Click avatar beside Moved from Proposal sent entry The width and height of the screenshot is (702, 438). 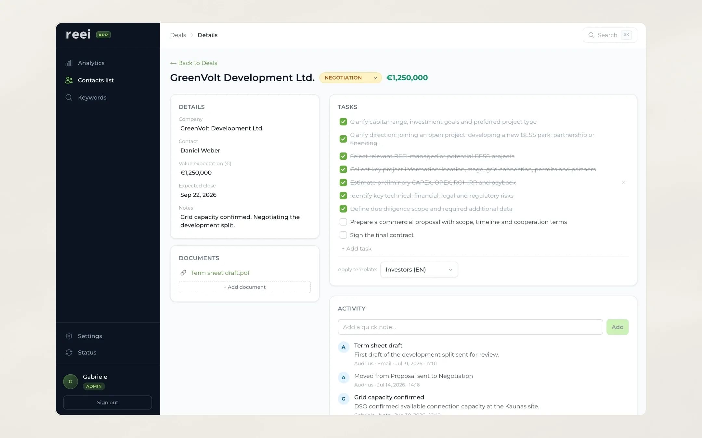point(344,378)
